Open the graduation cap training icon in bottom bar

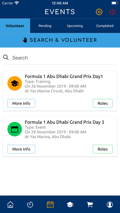click(70, 204)
